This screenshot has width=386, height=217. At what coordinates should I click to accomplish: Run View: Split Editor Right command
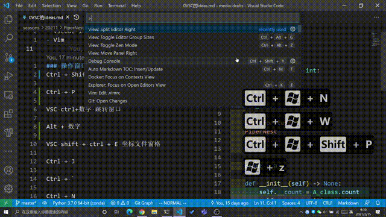tap(192, 29)
